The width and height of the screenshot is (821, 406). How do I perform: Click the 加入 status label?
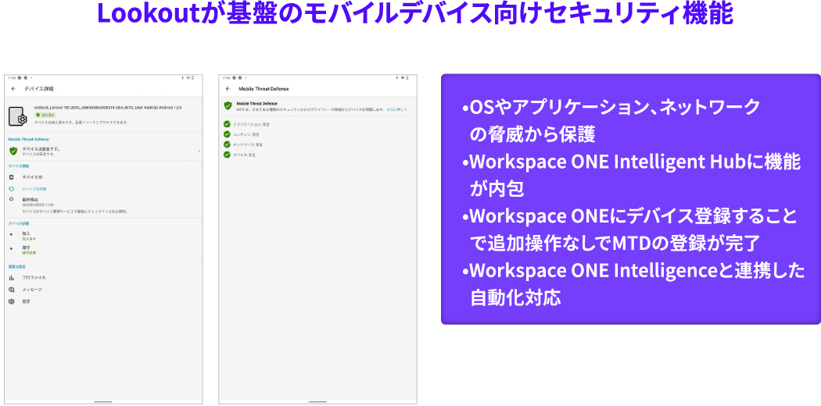pyautogui.click(x=26, y=233)
